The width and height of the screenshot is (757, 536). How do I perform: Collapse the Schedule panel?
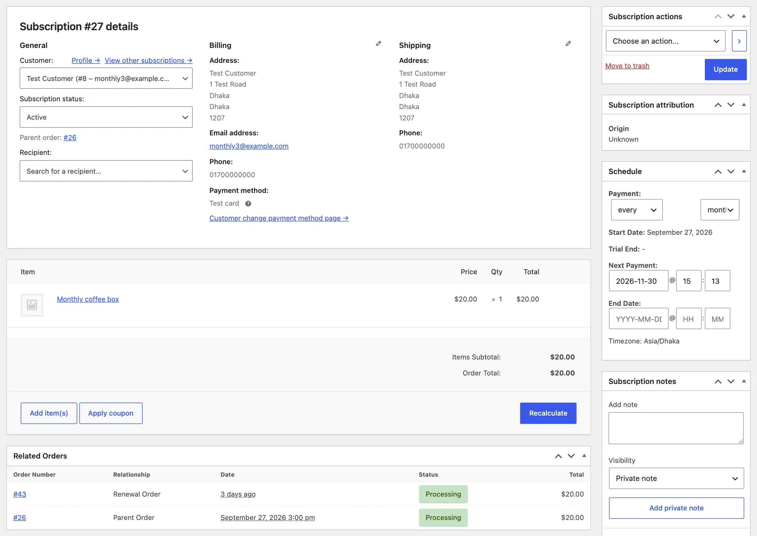pos(744,171)
